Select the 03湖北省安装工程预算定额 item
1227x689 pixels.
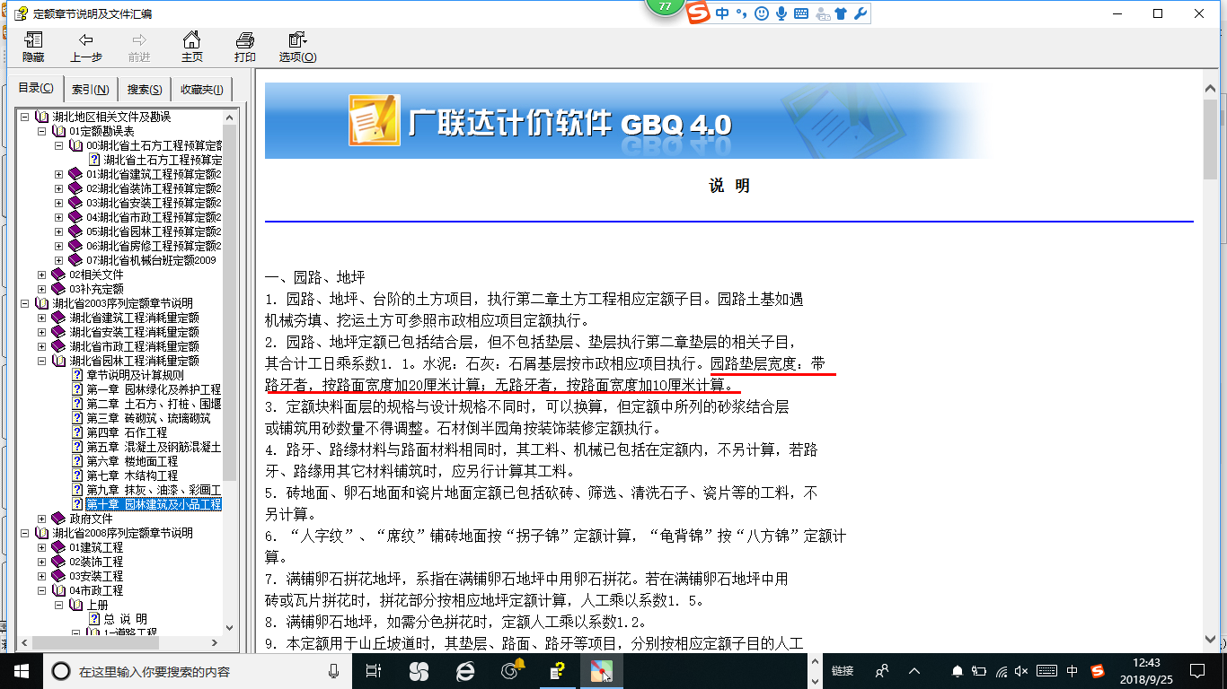click(154, 203)
